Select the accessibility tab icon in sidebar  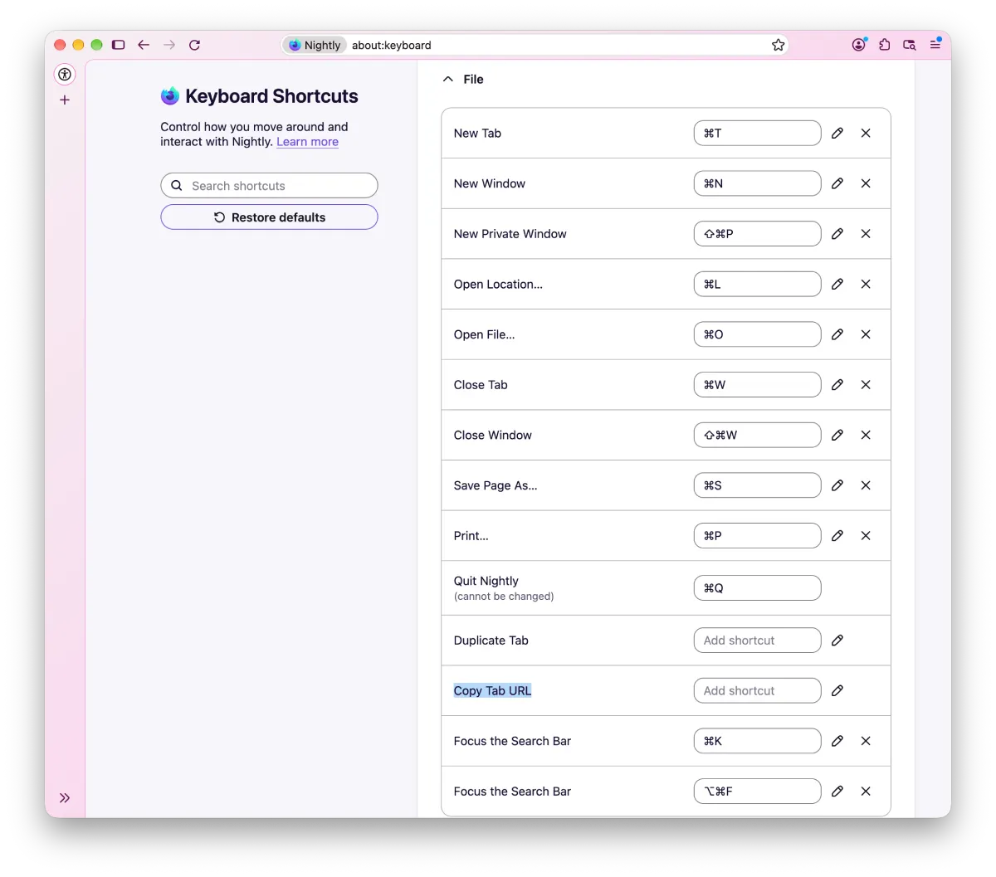(65, 74)
